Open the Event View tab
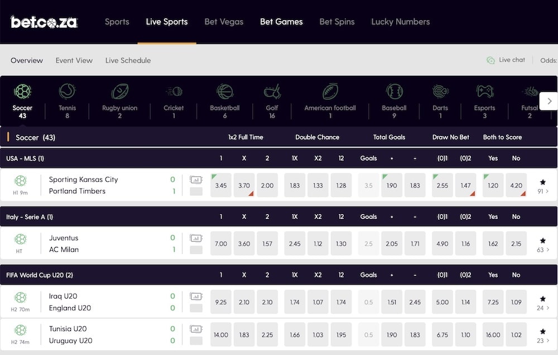The height and width of the screenshot is (355, 558). (x=74, y=60)
